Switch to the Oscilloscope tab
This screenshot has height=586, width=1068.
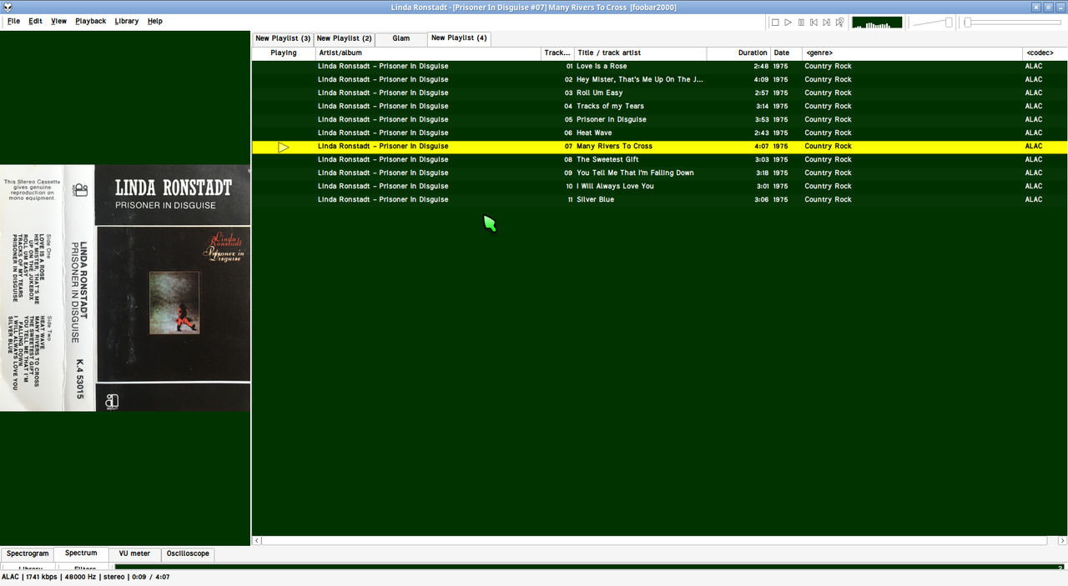click(x=188, y=553)
